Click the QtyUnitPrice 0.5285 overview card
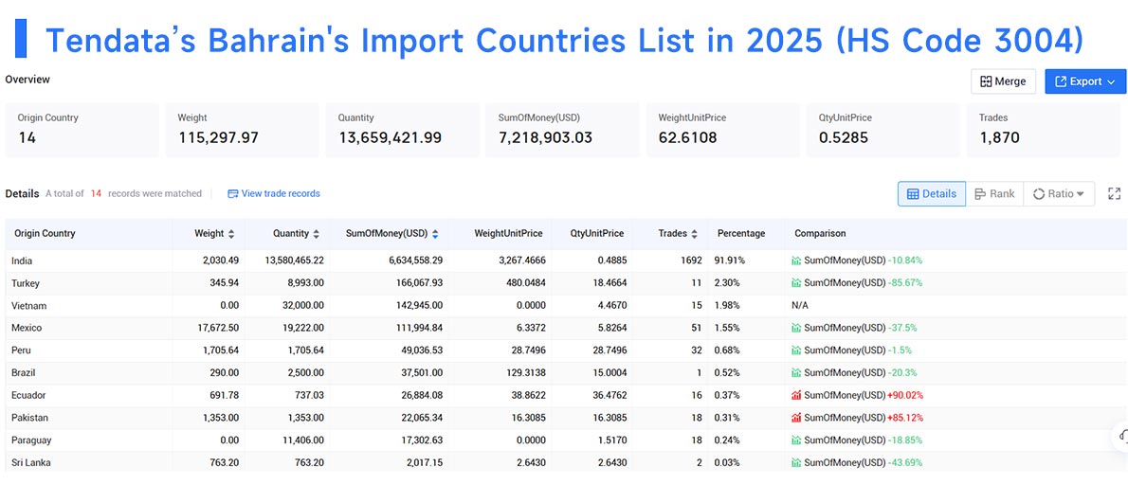The width and height of the screenshot is (1128, 485). point(882,130)
